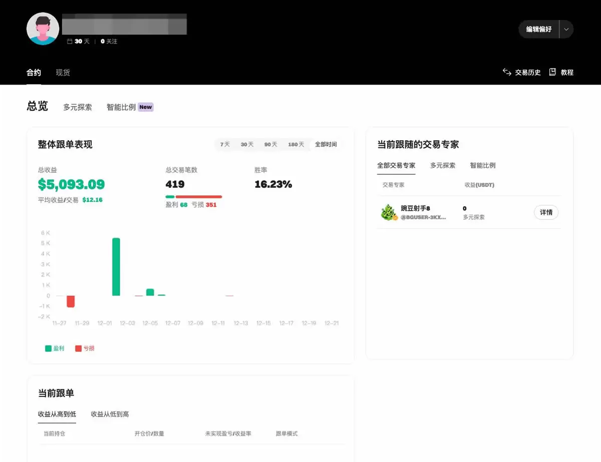601x462 pixels.
Task: Switch performance view to 全部时间
Action: pyautogui.click(x=326, y=144)
